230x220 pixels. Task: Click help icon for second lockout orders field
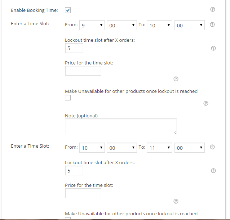click(x=213, y=171)
